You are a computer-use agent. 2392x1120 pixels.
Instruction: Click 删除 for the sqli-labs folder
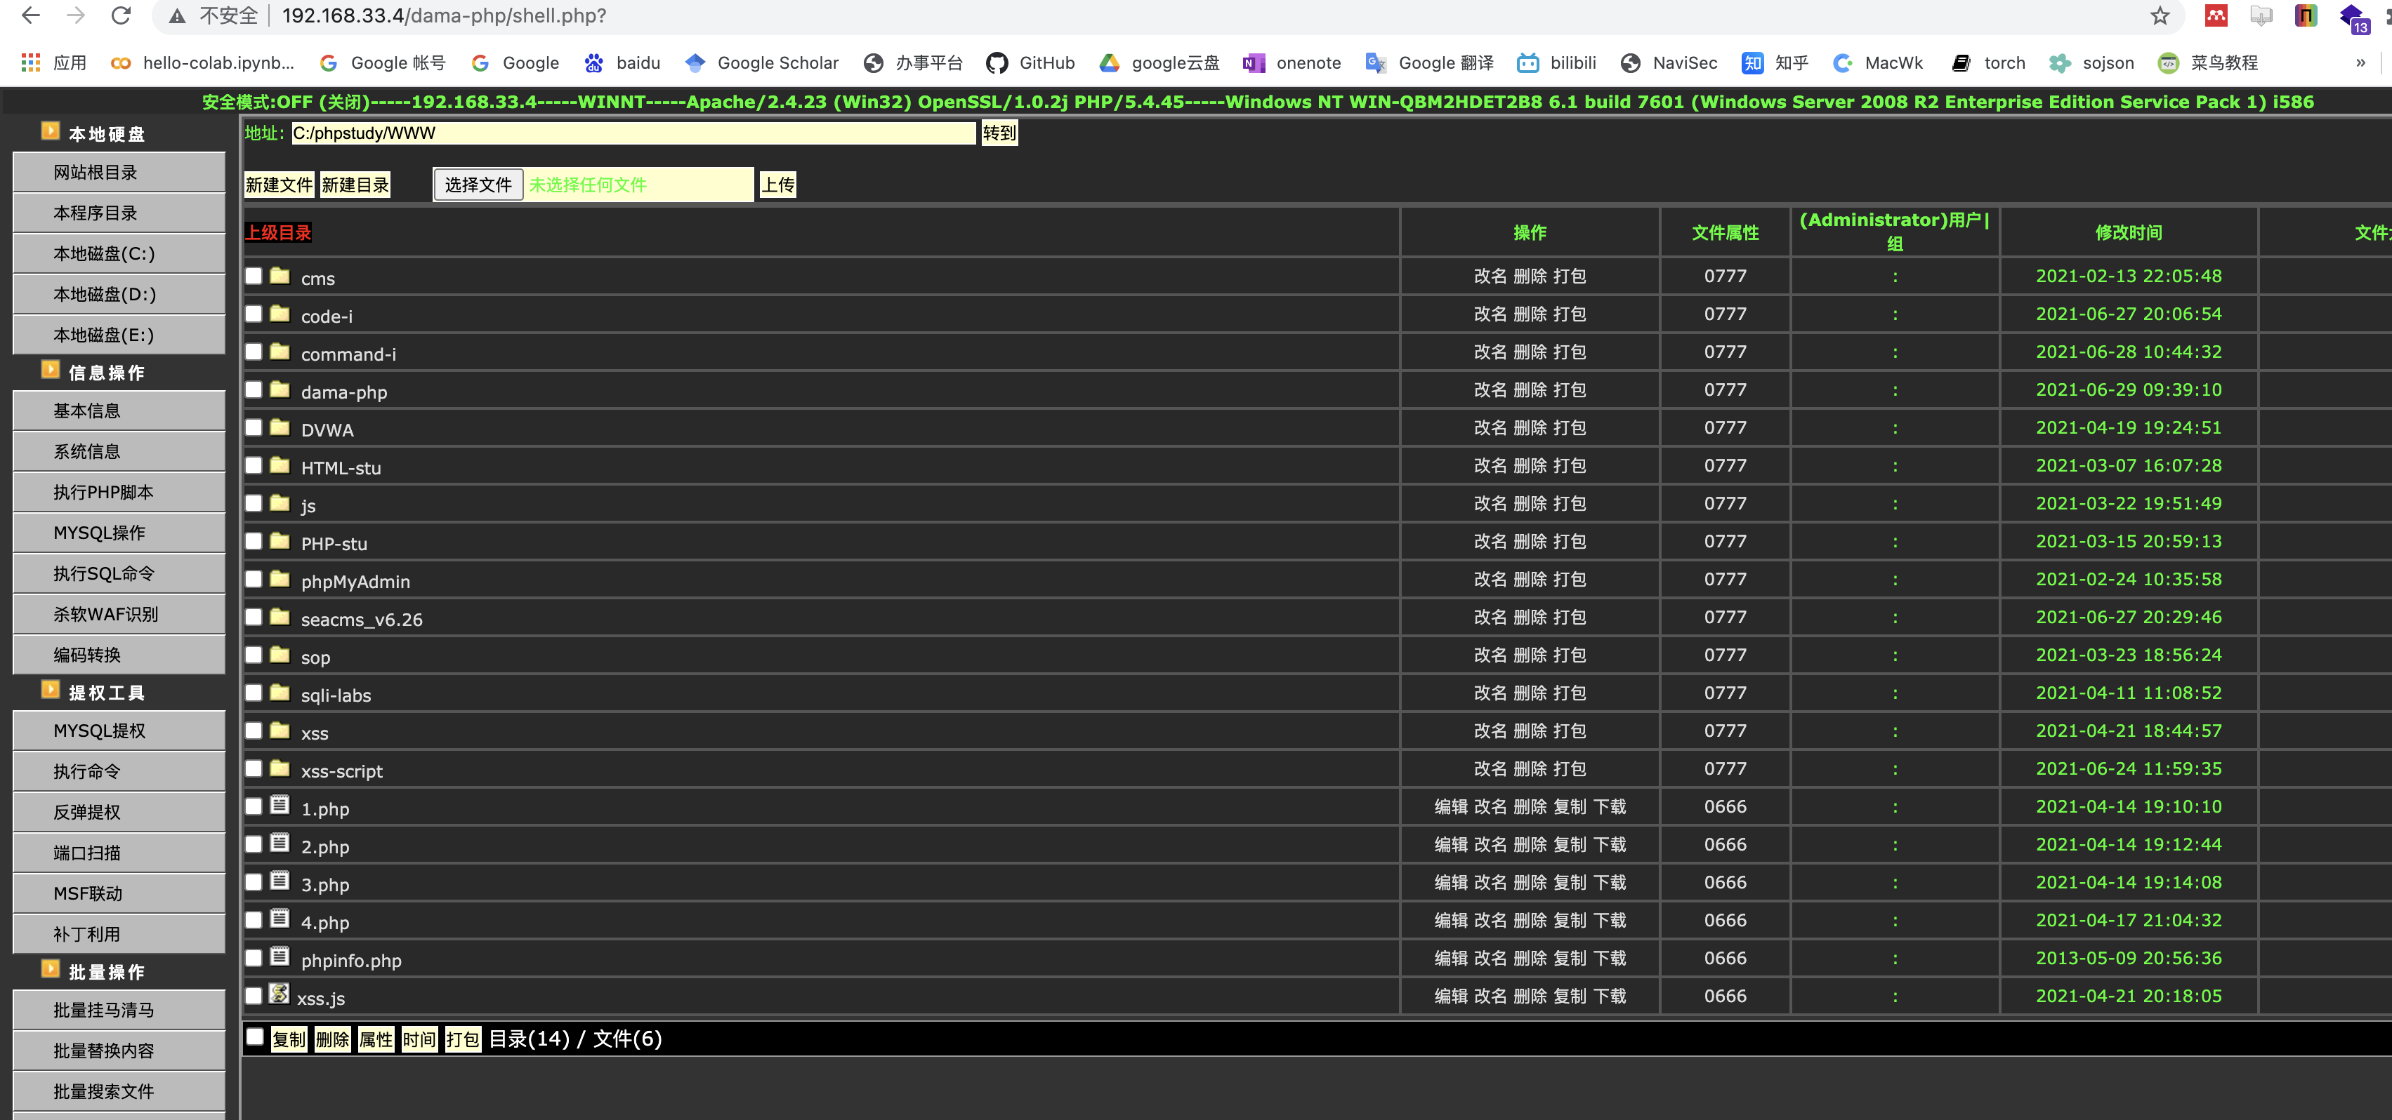click(1530, 693)
